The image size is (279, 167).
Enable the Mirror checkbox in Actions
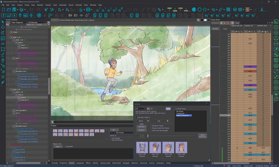coord(137,121)
